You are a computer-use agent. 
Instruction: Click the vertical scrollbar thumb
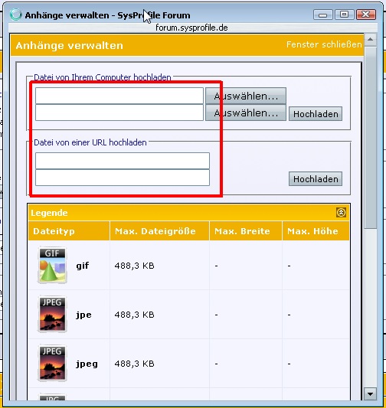click(370, 137)
